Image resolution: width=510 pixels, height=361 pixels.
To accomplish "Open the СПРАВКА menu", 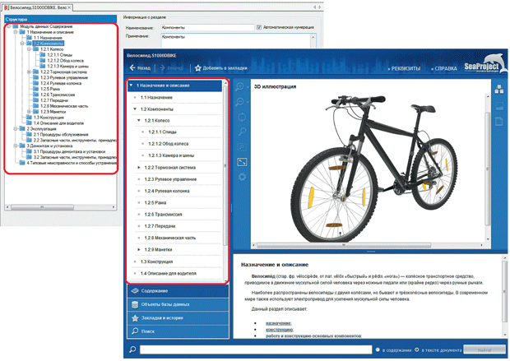I will tap(444, 68).
